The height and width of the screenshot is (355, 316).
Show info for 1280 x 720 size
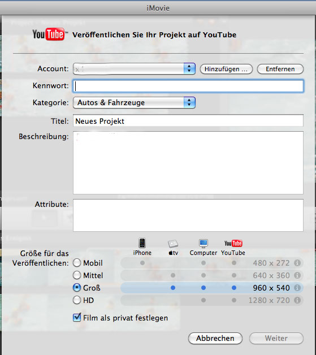297,300
